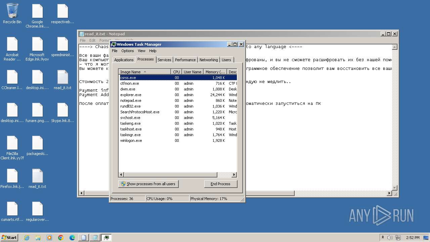Open Task Manager Help menu
Viewport: 430px width, 242px height.
point(153,51)
